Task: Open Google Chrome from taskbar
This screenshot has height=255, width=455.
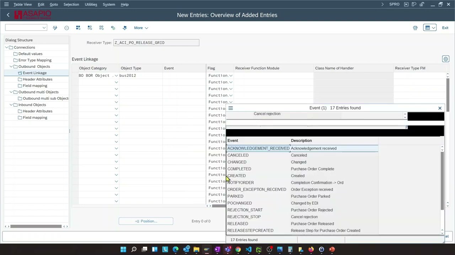Action: (x=238, y=249)
